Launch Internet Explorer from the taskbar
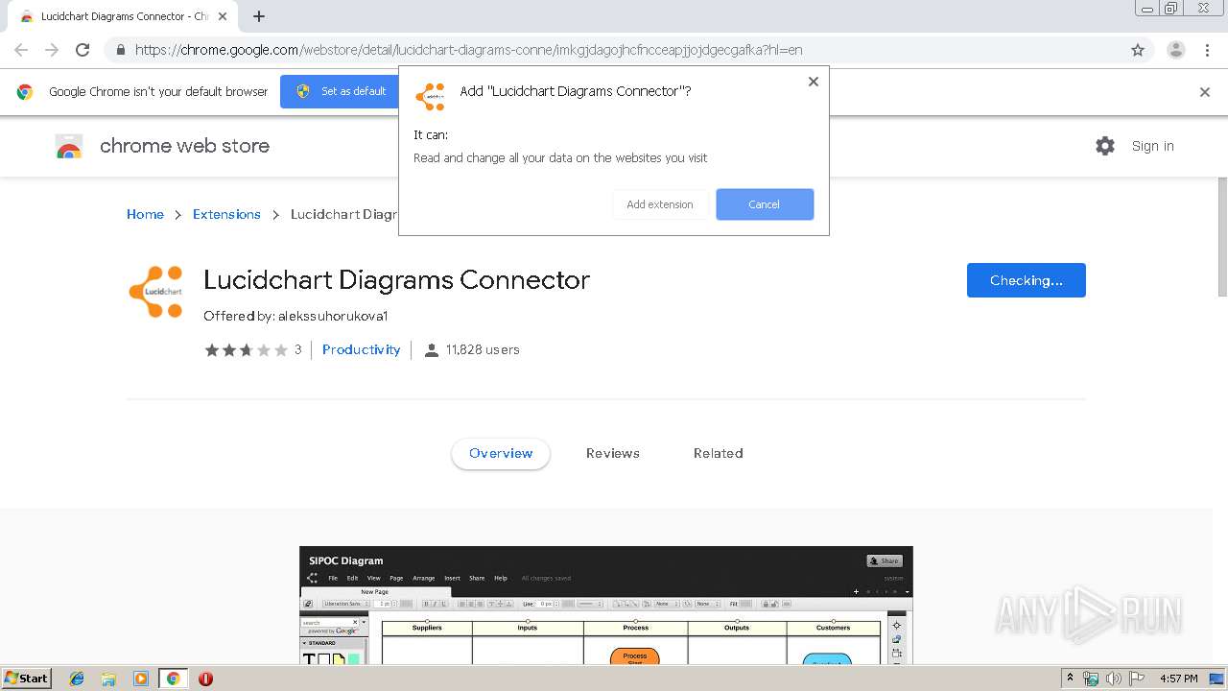Viewport: 1228px width, 691px height. point(77,679)
